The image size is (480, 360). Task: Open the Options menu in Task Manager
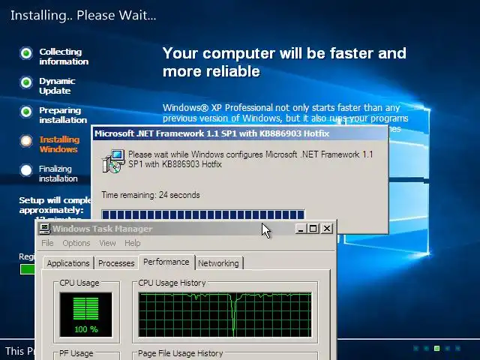76,243
